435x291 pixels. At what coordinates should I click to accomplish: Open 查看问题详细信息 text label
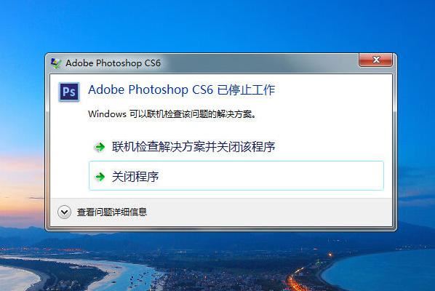click(111, 212)
